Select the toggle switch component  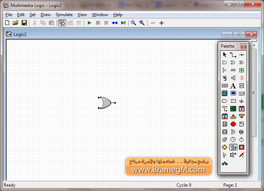click(225, 78)
